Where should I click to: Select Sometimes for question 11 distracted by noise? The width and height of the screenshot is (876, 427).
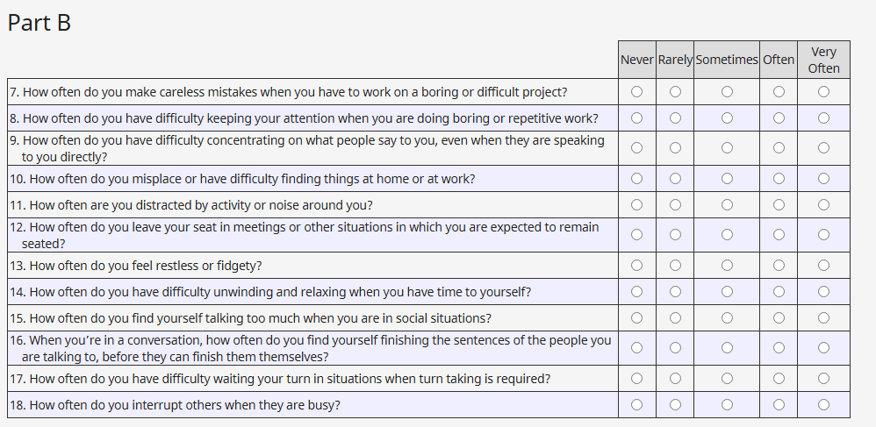point(727,204)
